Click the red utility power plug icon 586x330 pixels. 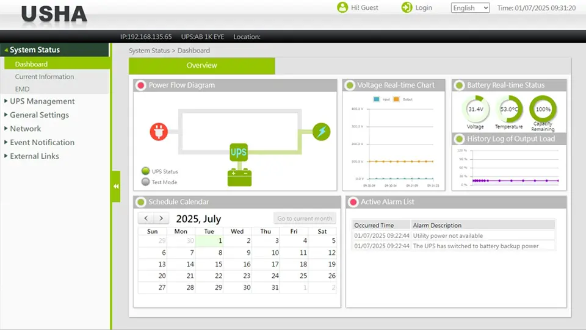point(159,131)
